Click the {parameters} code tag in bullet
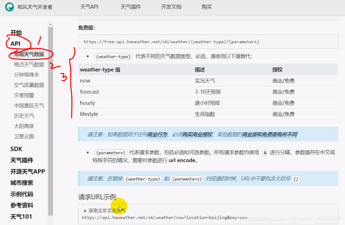This screenshot has height=225, width=345. coord(110,153)
